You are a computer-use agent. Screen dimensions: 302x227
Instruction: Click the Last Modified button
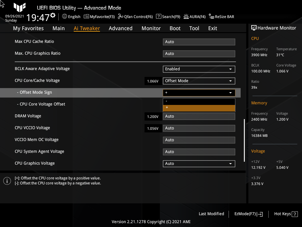pyautogui.click(x=211, y=214)
